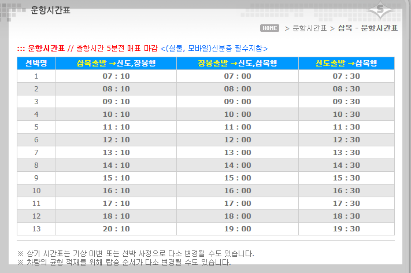Select the 12 : 10 departure cell
The image size is (411, 273).
click(x=116, y=140)
